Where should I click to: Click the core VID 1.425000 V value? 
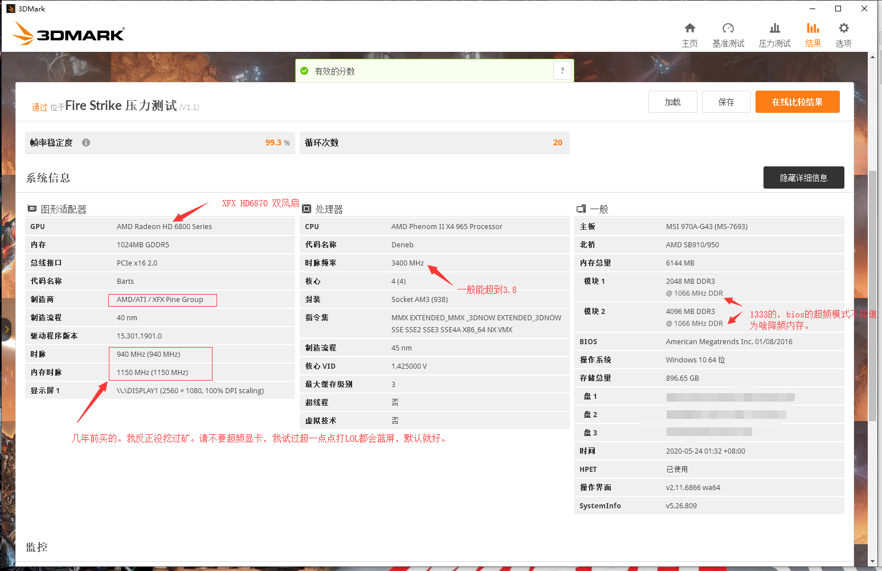pyautogui.click(x=409, y=366)
